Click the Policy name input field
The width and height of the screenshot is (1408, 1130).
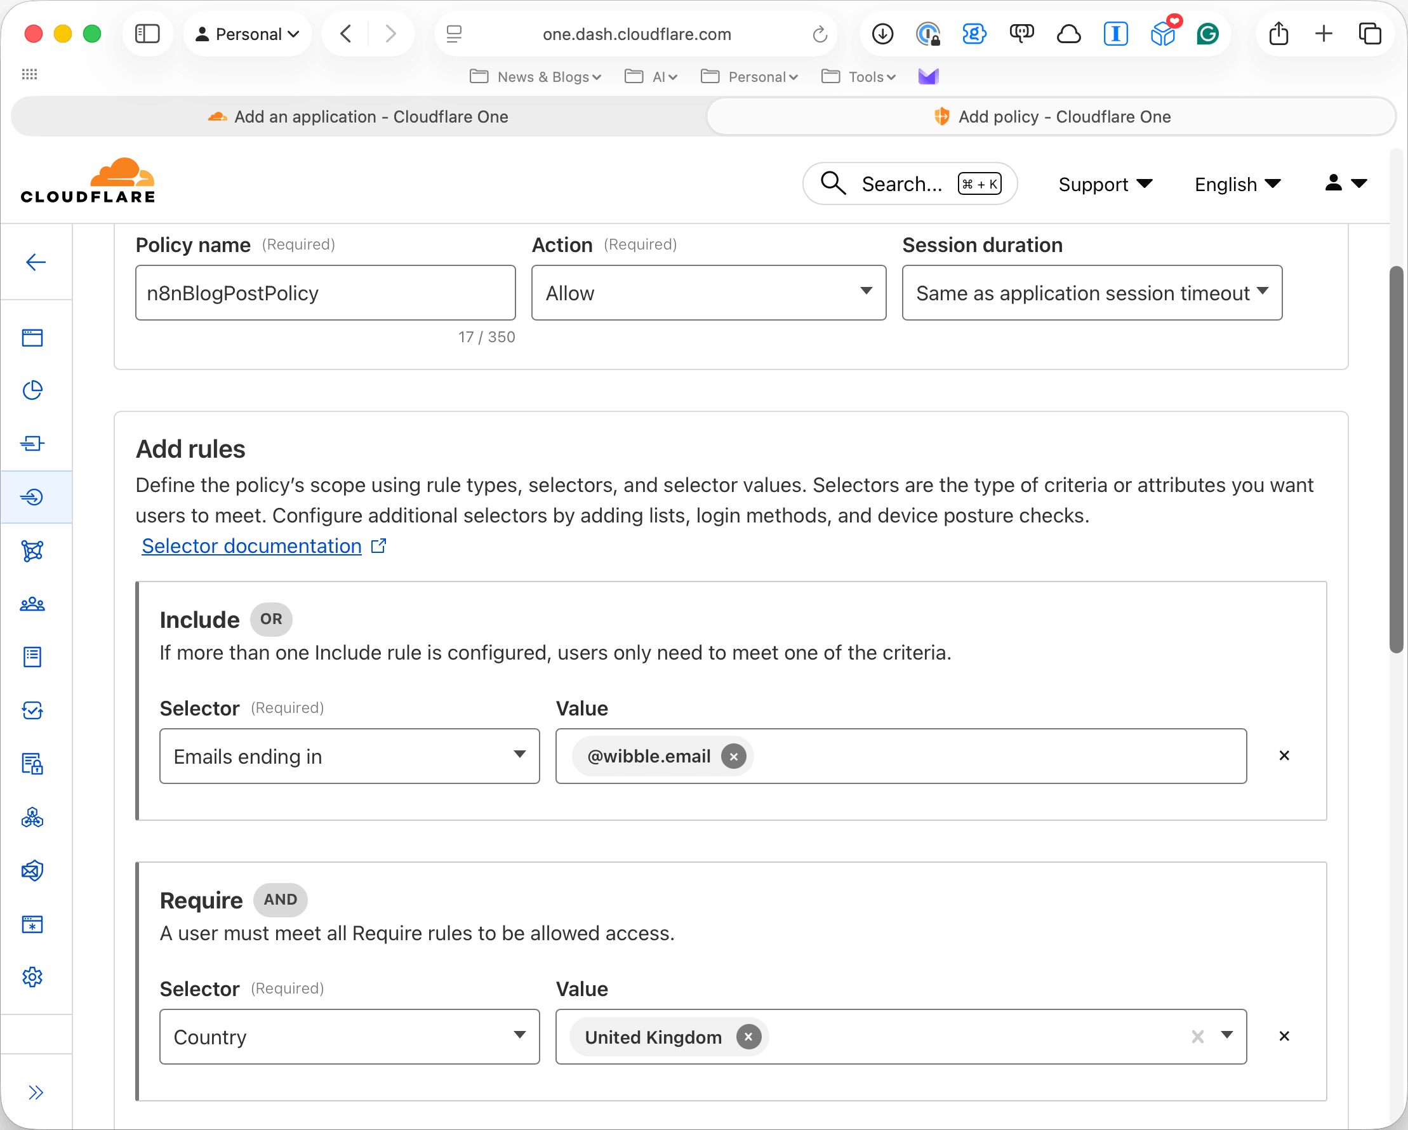[325, 293]
